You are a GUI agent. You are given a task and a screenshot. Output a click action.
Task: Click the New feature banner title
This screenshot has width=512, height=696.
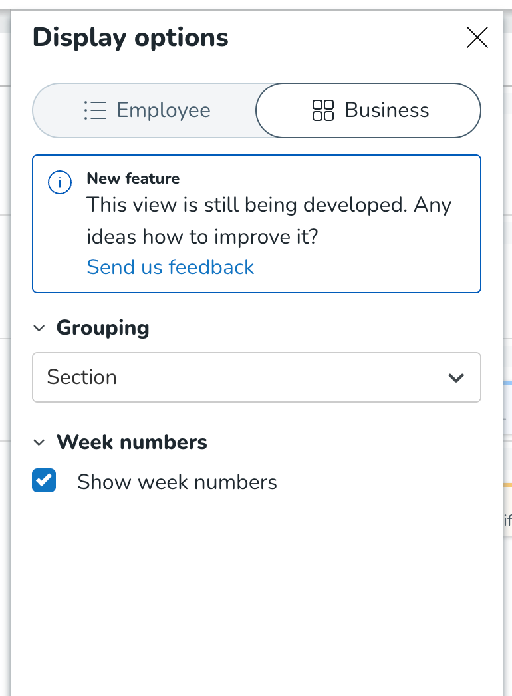[x=134, y=178]
